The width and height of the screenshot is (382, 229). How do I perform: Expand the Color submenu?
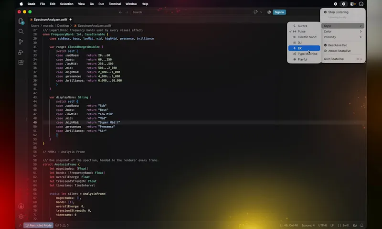[x=343, y=31]
